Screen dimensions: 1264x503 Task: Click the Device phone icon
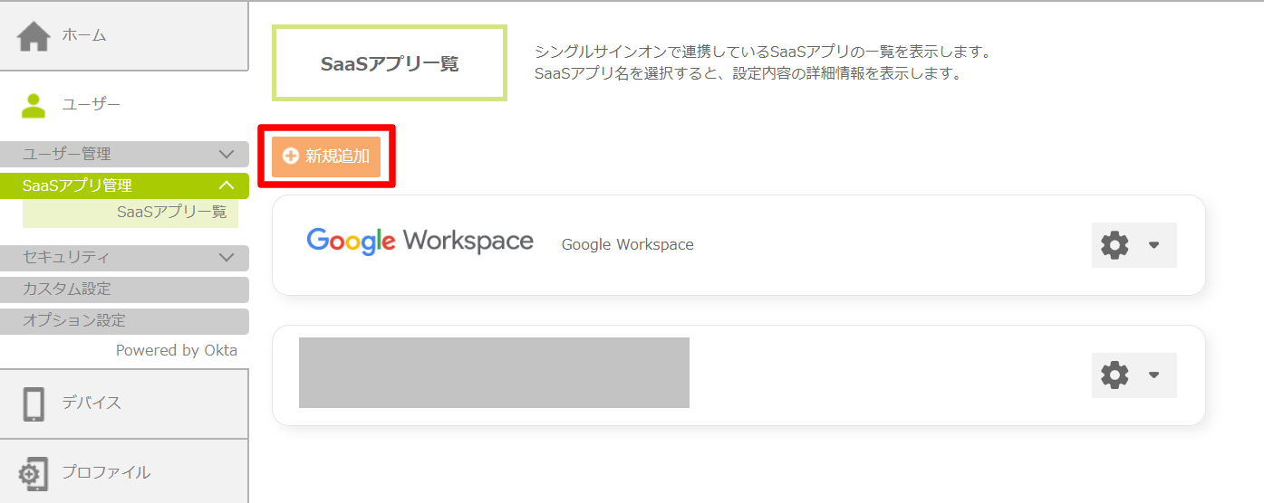point(34,403)
